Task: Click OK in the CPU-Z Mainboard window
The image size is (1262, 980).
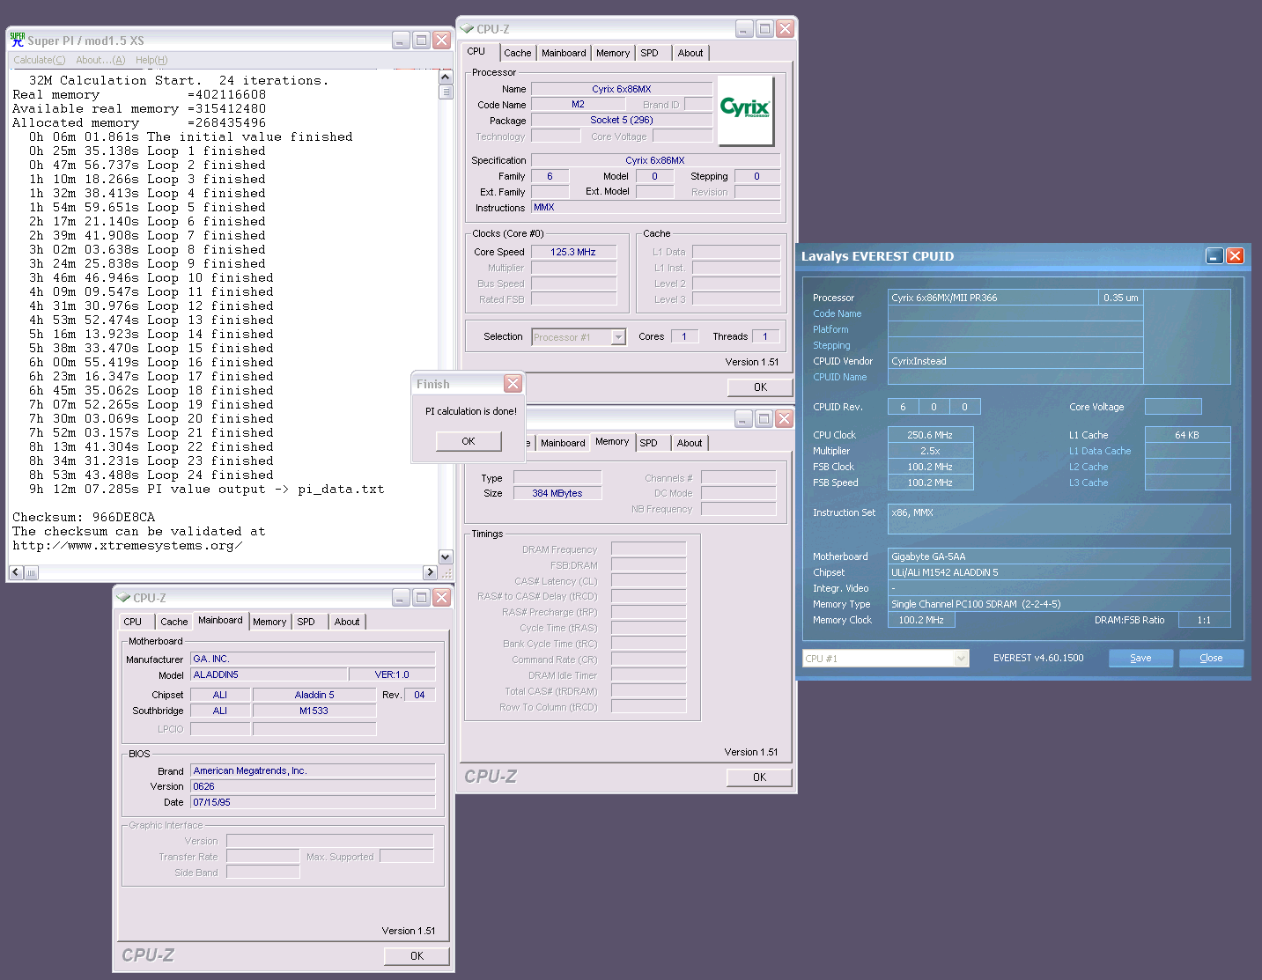Action: [417, 955]
